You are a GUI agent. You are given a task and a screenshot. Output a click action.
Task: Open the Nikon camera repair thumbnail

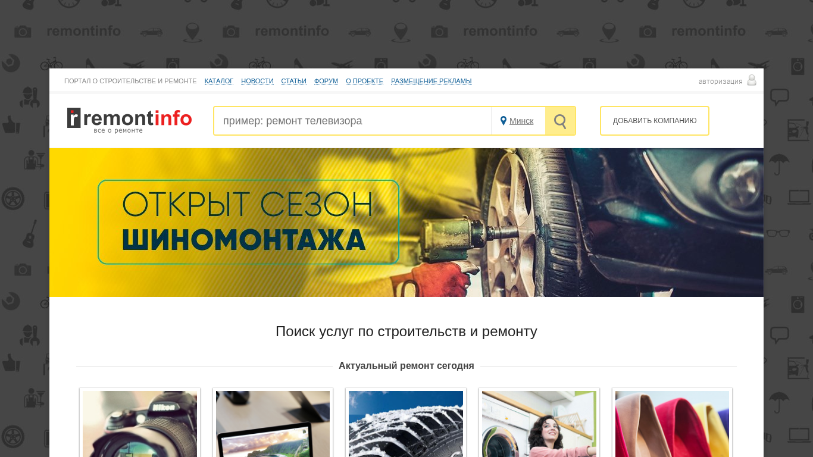coord(140,423)
